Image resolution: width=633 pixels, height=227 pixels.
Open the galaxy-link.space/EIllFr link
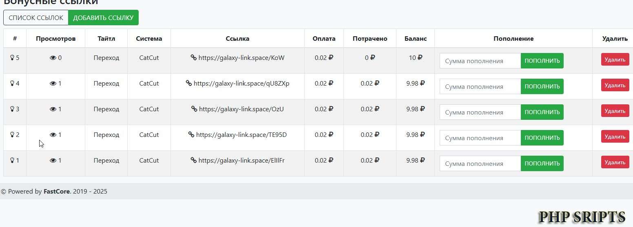click(x=241, y=161)
